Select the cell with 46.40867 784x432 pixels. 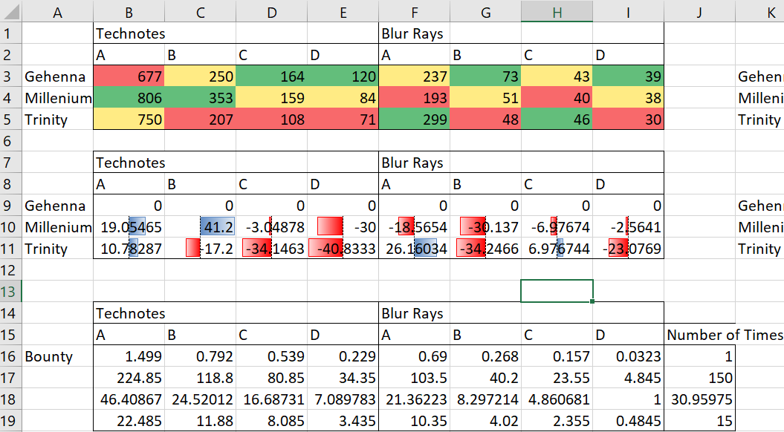[129, 399]
